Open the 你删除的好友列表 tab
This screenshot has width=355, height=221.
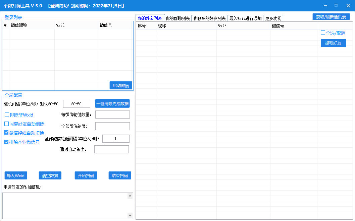209,18
